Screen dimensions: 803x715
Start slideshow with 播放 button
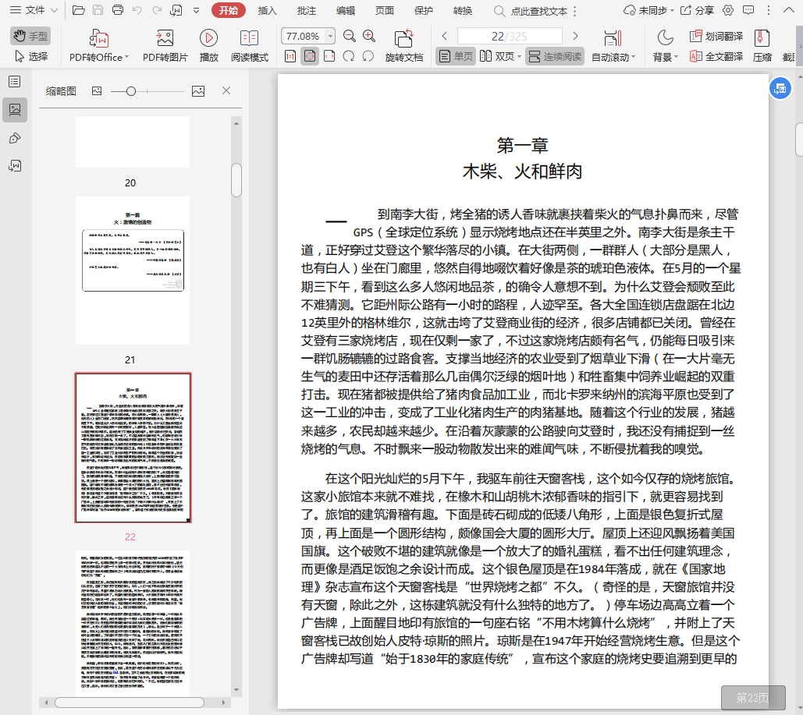pyautogui.click(x=208, y=38)
